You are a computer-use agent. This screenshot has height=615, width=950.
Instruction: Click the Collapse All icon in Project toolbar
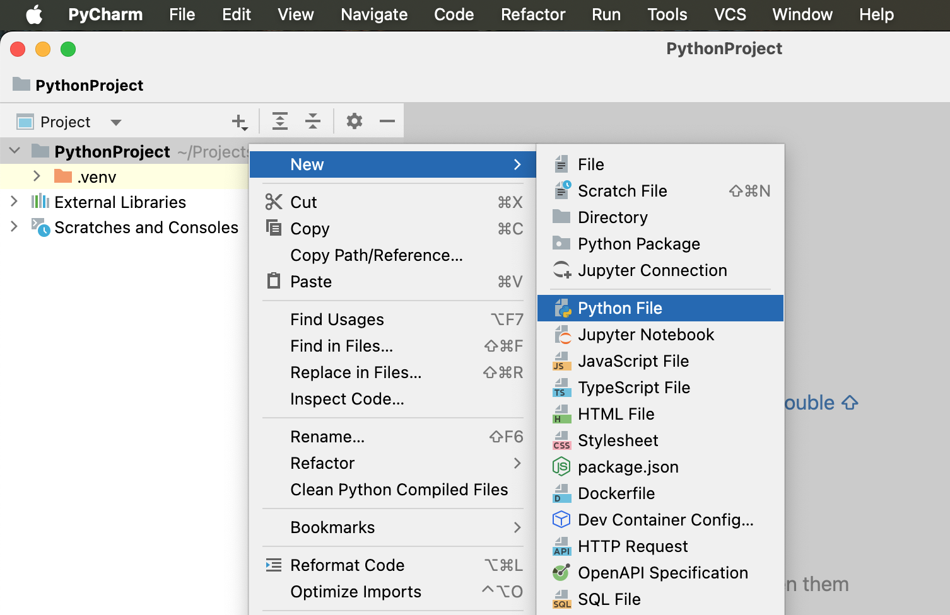pos(313,121)
